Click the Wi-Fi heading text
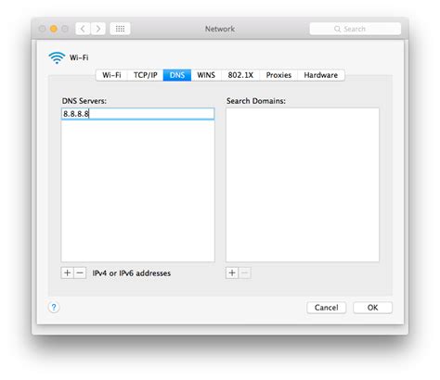The height and width of the screenshot is (380, 440). click(x=79, y=57)
